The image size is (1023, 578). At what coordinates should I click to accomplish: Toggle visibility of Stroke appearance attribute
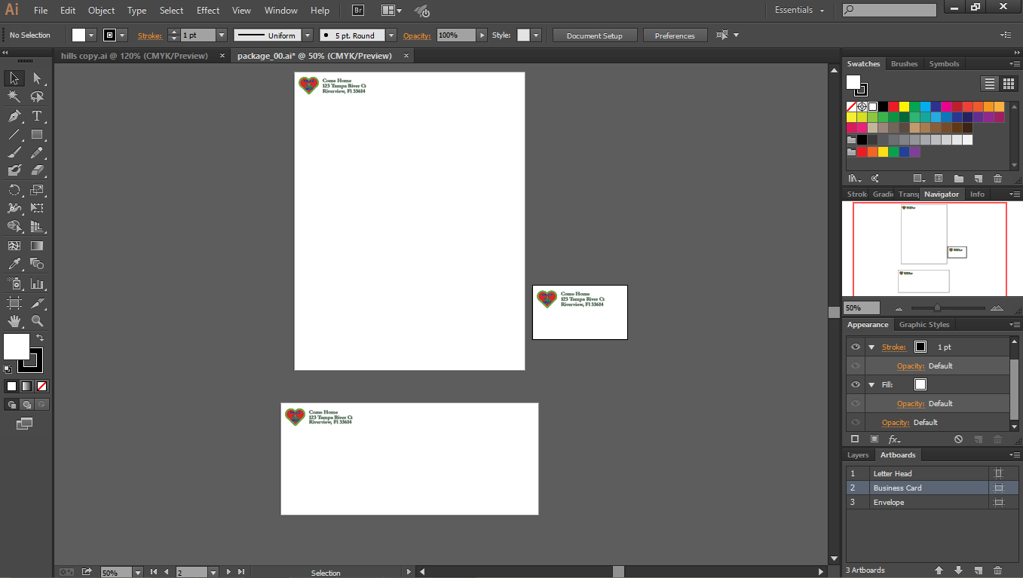[855, 347]
